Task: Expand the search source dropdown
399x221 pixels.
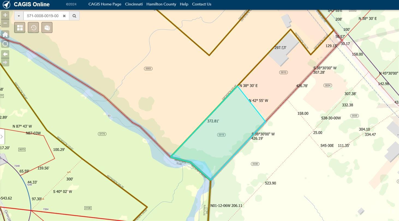Action: (19, 16)
